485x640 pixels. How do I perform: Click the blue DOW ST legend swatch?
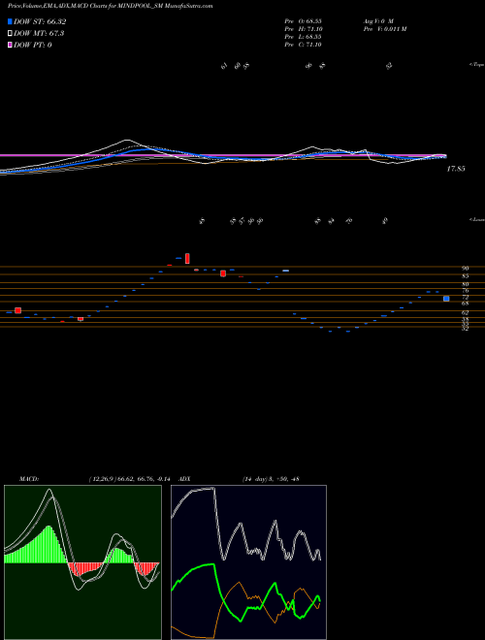(10, 21)
